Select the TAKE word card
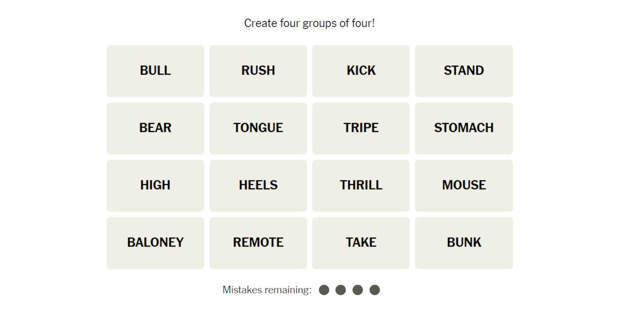Viewport: 620px width, 310px height. pyautogui.click(x=361, y=243)
